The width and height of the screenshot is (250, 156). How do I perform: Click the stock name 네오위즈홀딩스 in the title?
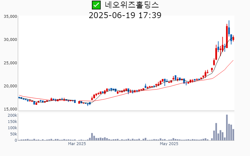coord(132,5)
